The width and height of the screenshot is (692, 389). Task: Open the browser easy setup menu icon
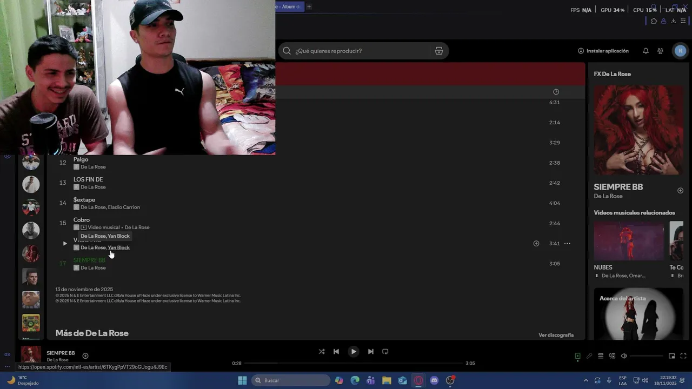click(x=683, y=21)
